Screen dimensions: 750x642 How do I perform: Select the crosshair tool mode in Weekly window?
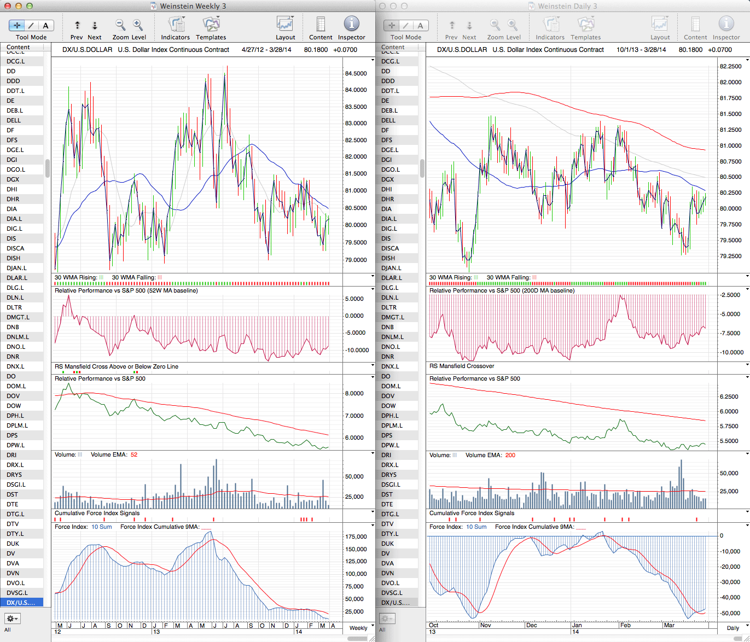(x=17, y=26)
